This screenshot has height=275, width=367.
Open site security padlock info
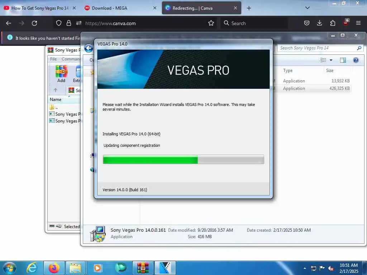tap(68, 23)
